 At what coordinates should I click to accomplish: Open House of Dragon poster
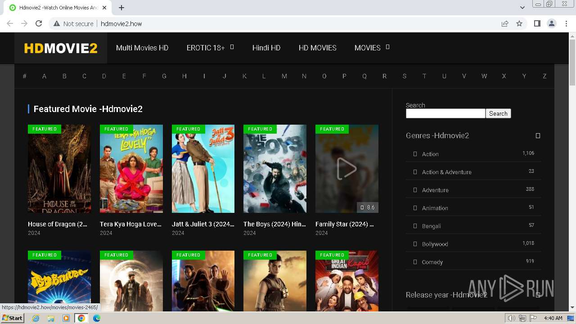pos(59,169)
